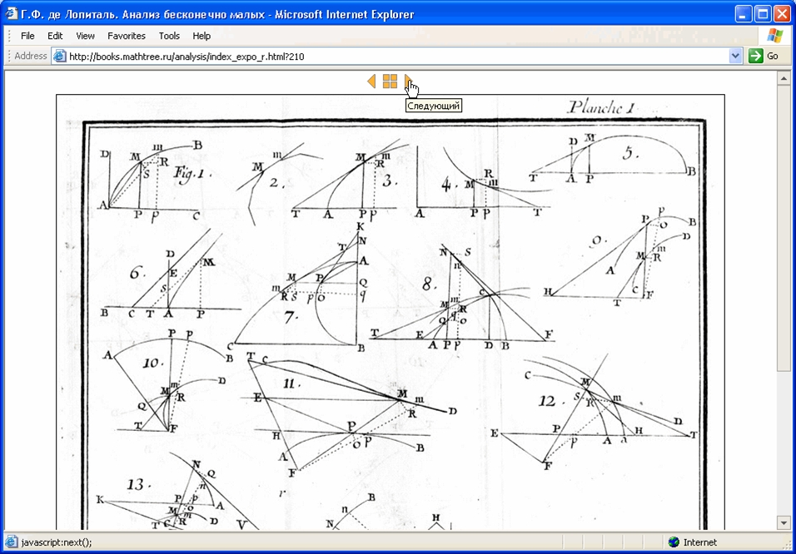
Task: Click the Windows flag logo in toolbar
Action: point(774,36)
